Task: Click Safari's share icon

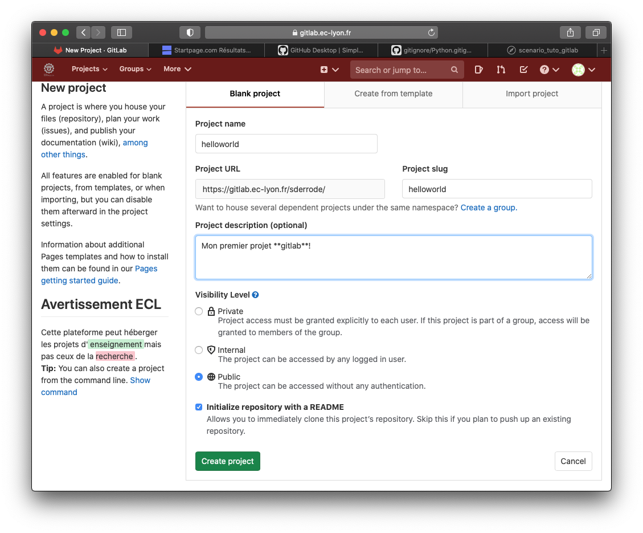Action: click(x=570, y=32)
